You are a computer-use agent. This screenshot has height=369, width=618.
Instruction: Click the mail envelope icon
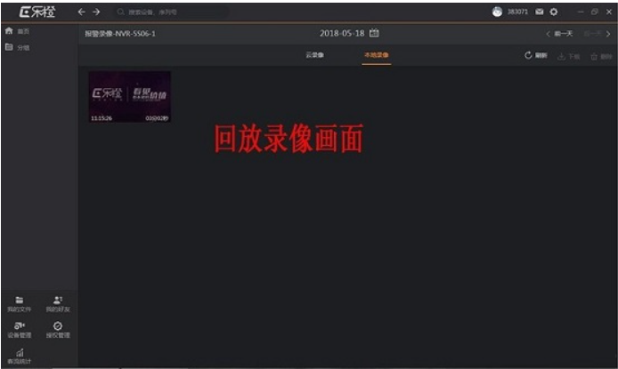(x=540, y=12)
